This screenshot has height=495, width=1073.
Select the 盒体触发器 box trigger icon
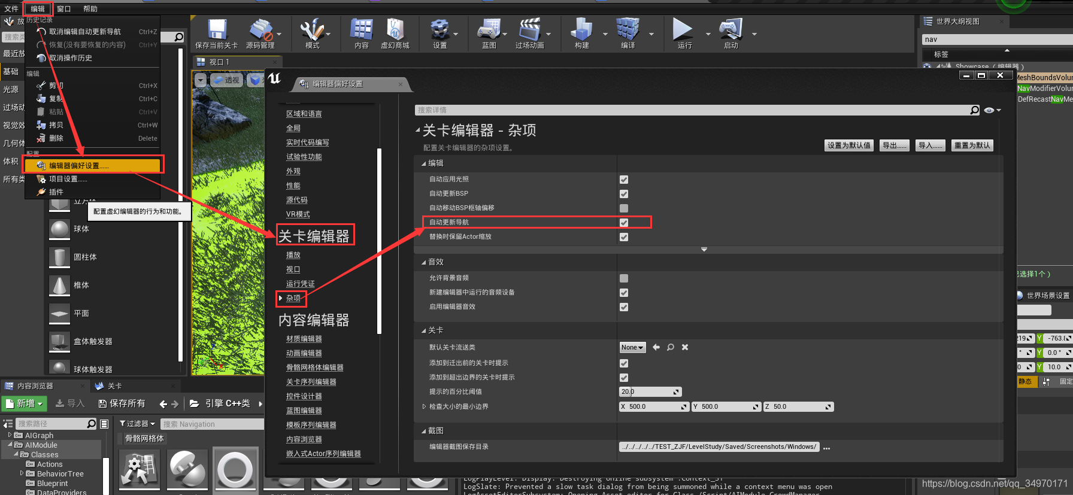(59, 341)
